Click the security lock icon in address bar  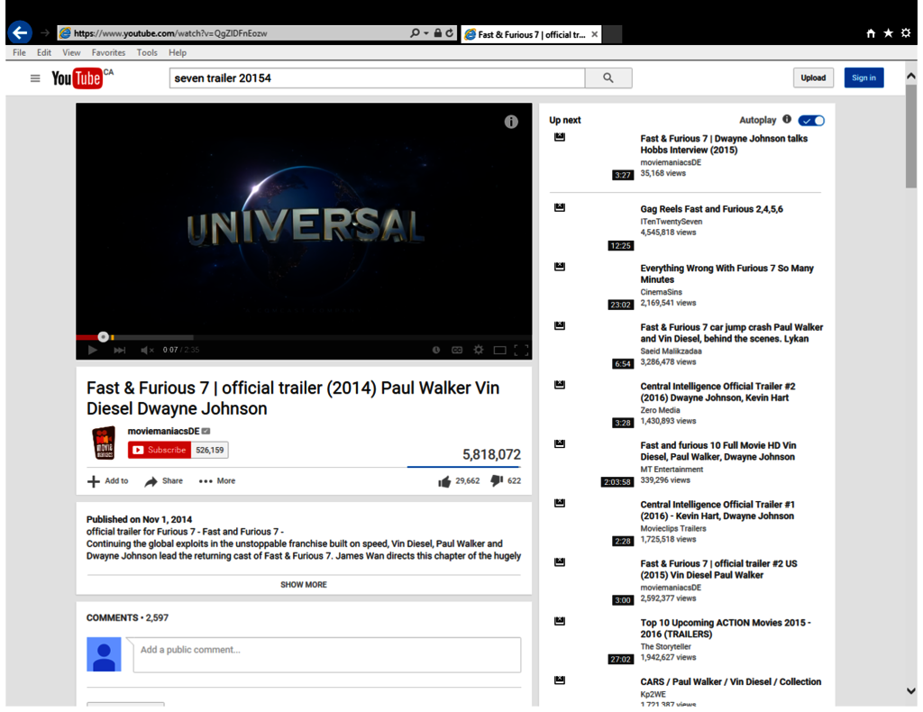[437, 33]
